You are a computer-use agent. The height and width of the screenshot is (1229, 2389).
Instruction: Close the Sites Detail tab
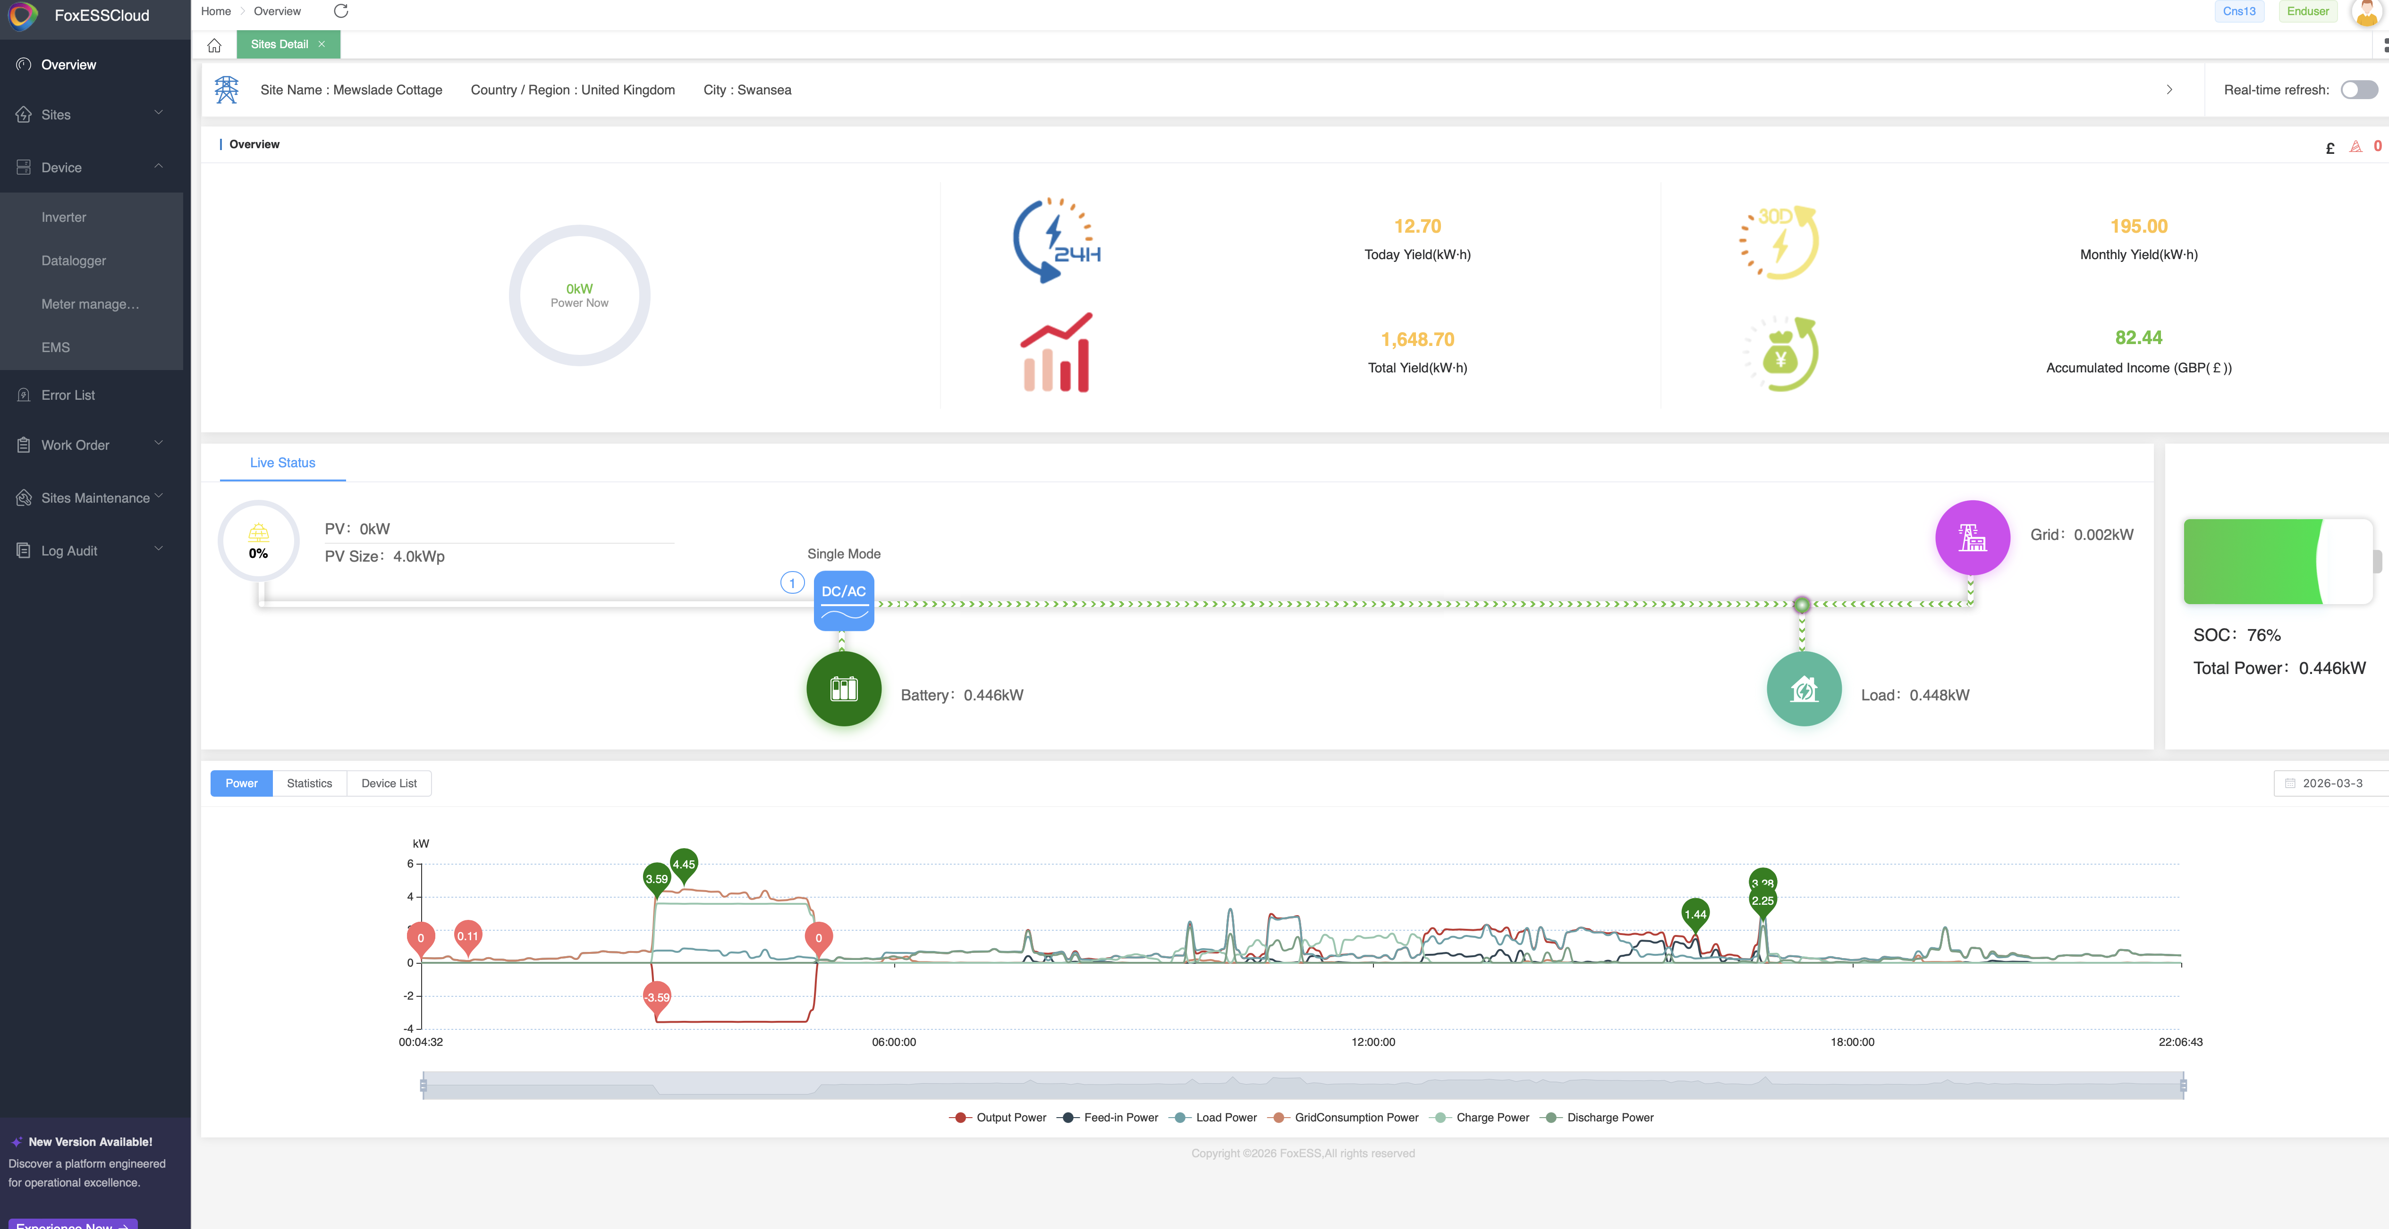point(322,44)
